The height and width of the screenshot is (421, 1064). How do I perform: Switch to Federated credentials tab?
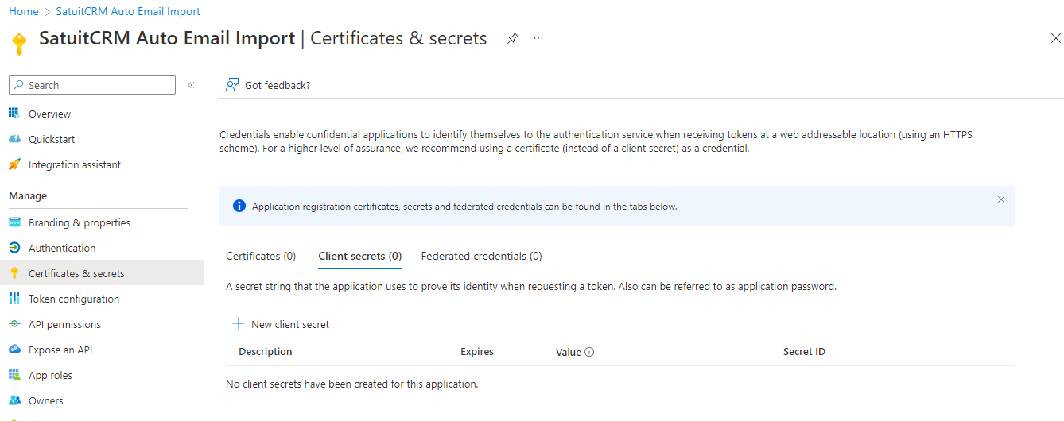point(481,256)
